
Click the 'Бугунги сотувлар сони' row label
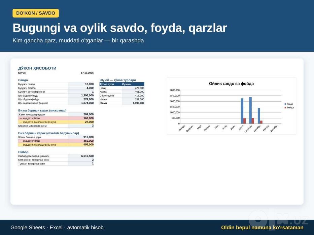[31, 92]
